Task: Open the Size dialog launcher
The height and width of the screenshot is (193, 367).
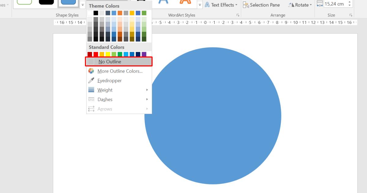Action: coord(350,14)
